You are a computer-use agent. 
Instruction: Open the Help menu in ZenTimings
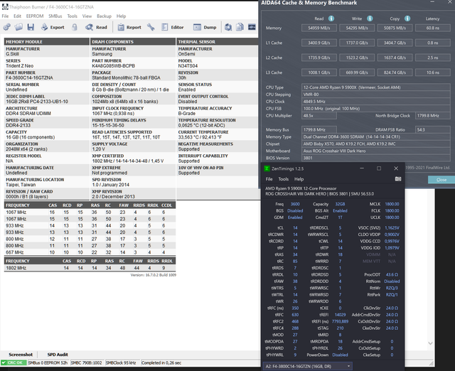[x=299, y=179]
